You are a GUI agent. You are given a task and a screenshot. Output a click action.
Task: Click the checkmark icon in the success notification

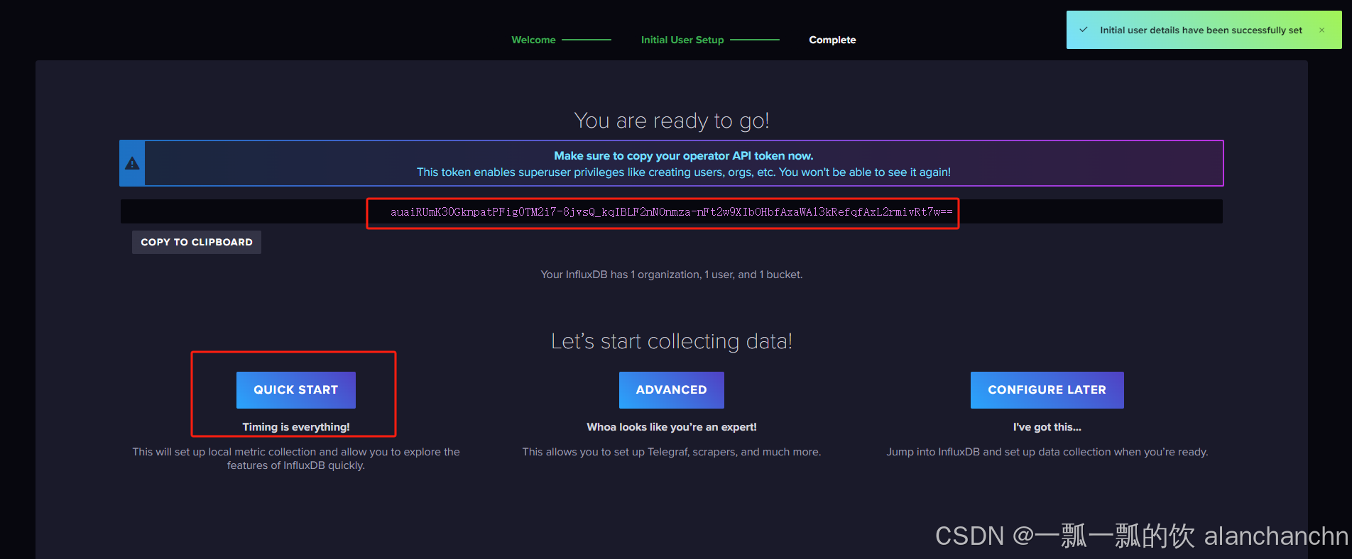pos(1084,30)
